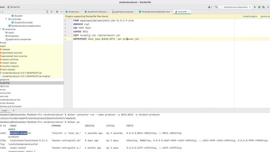Select the target folder in the tree

tap(3, 46)
